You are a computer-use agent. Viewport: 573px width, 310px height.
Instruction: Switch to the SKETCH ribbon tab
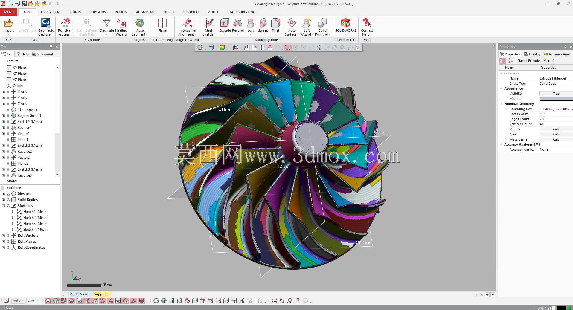pyautogui.click(x=168, y=12)
